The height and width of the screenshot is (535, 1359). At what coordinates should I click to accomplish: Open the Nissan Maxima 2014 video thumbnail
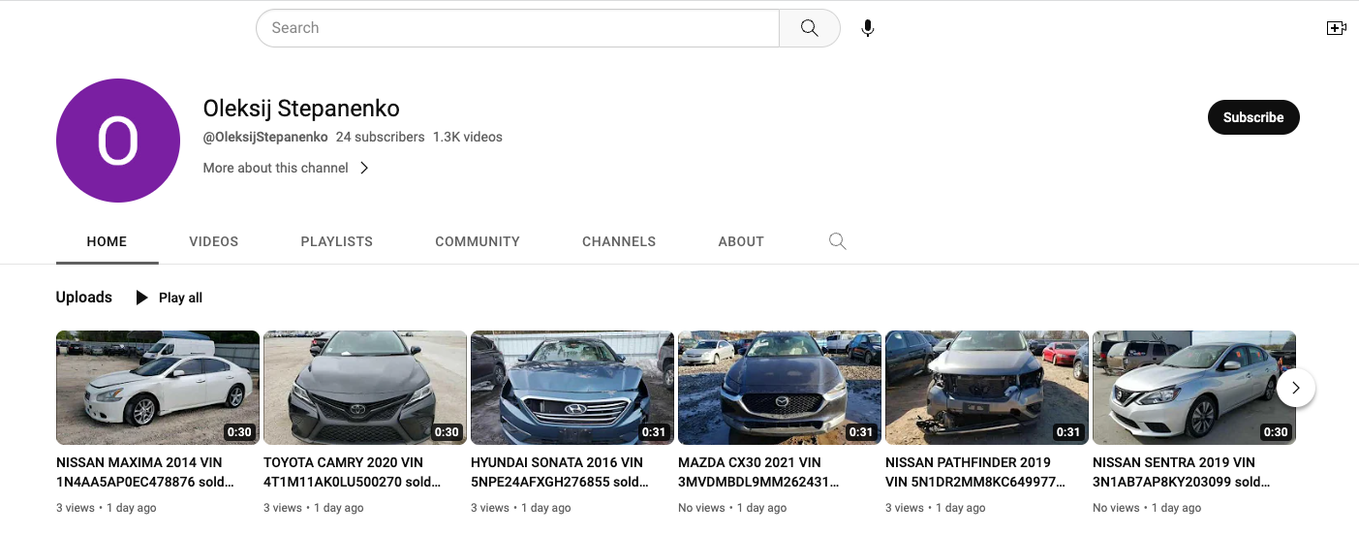click(157, 388)
